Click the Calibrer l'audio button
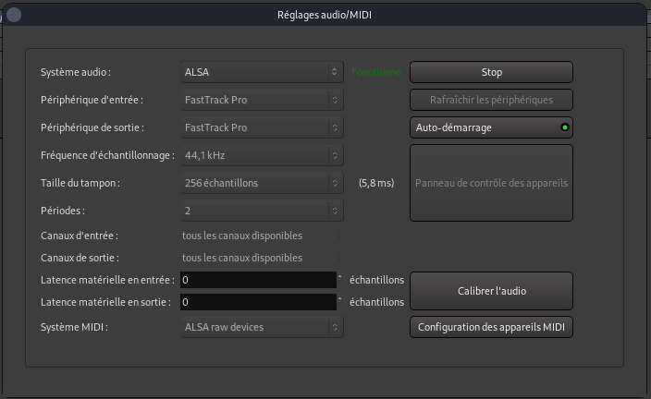 491,290
